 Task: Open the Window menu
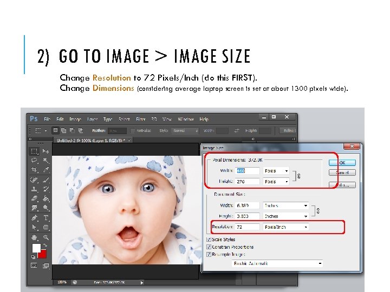click(x=186, y=119)
